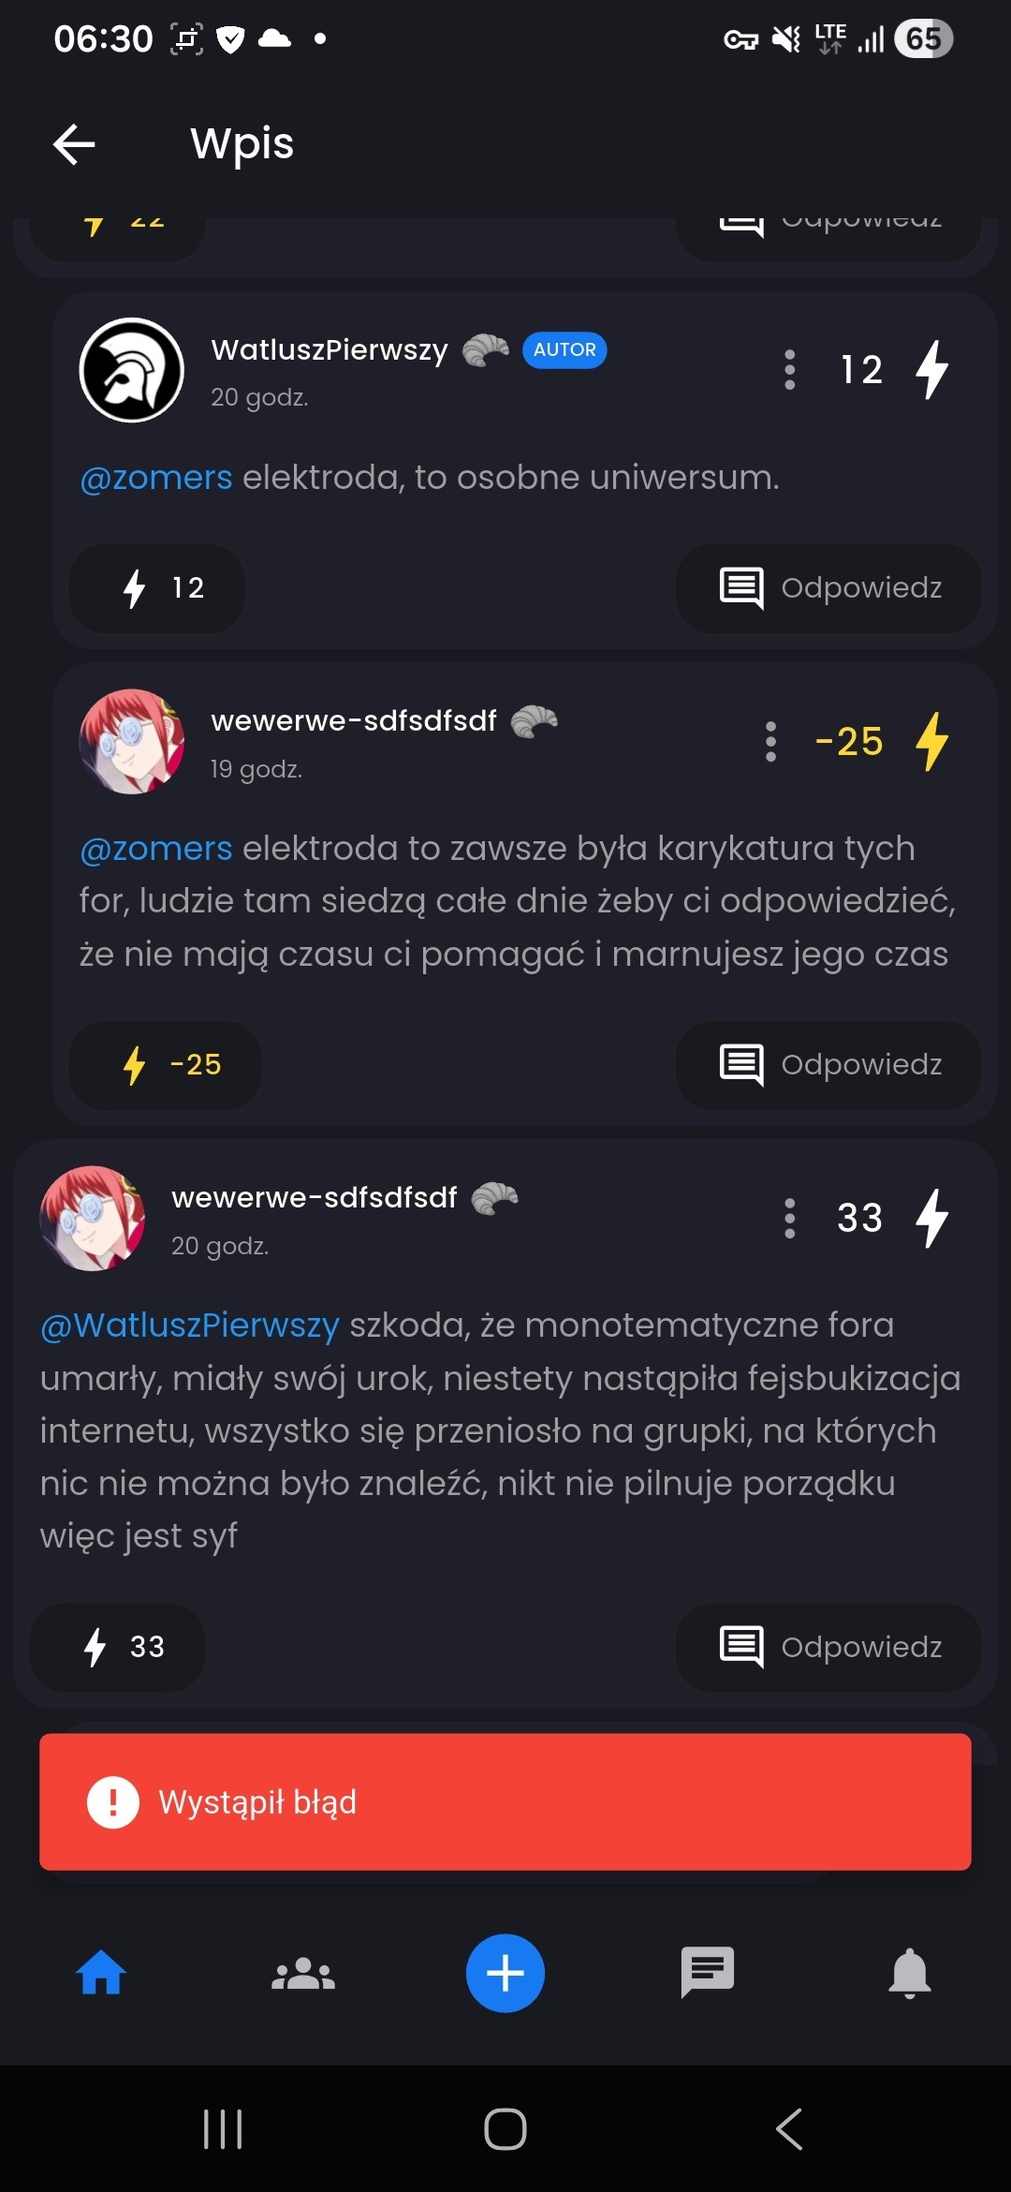
Task: Reply to WatluszPierwszy's comment via Odpowiedz
Action: pos(828,588)
